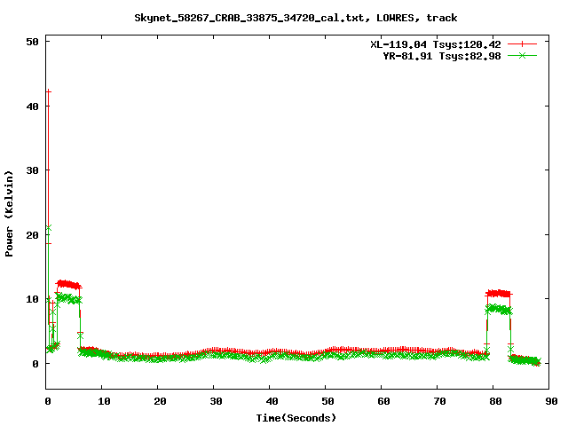Click y-axis tick label 30

coord(32,170)
